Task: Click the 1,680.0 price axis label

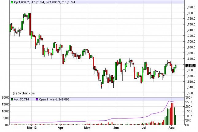Action: tap(190, 47)
